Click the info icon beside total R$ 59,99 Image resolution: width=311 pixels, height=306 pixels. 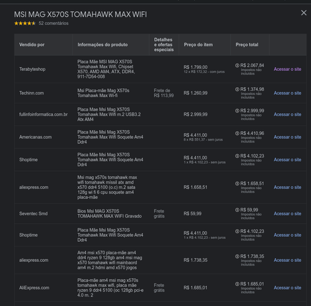click(x=237, y=210)
